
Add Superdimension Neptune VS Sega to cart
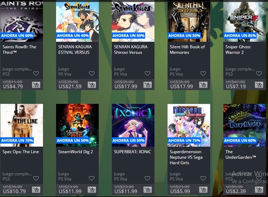[203, 190]
